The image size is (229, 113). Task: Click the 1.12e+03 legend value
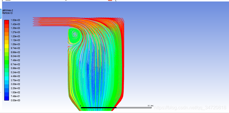coord(15,40)
